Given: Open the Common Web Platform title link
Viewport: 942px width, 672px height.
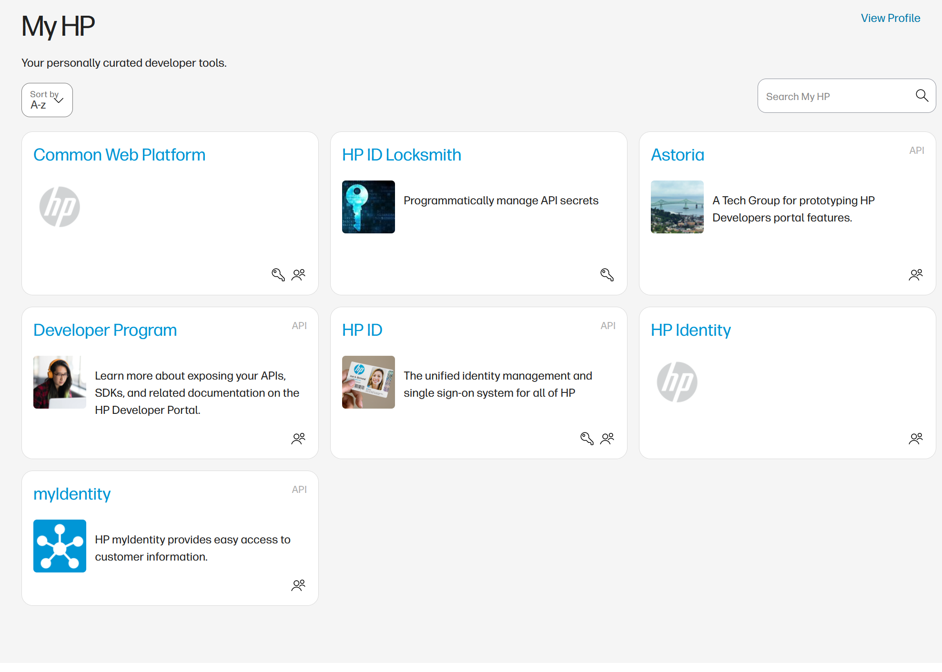Looking at the screenshot, I should coord(119,155).
